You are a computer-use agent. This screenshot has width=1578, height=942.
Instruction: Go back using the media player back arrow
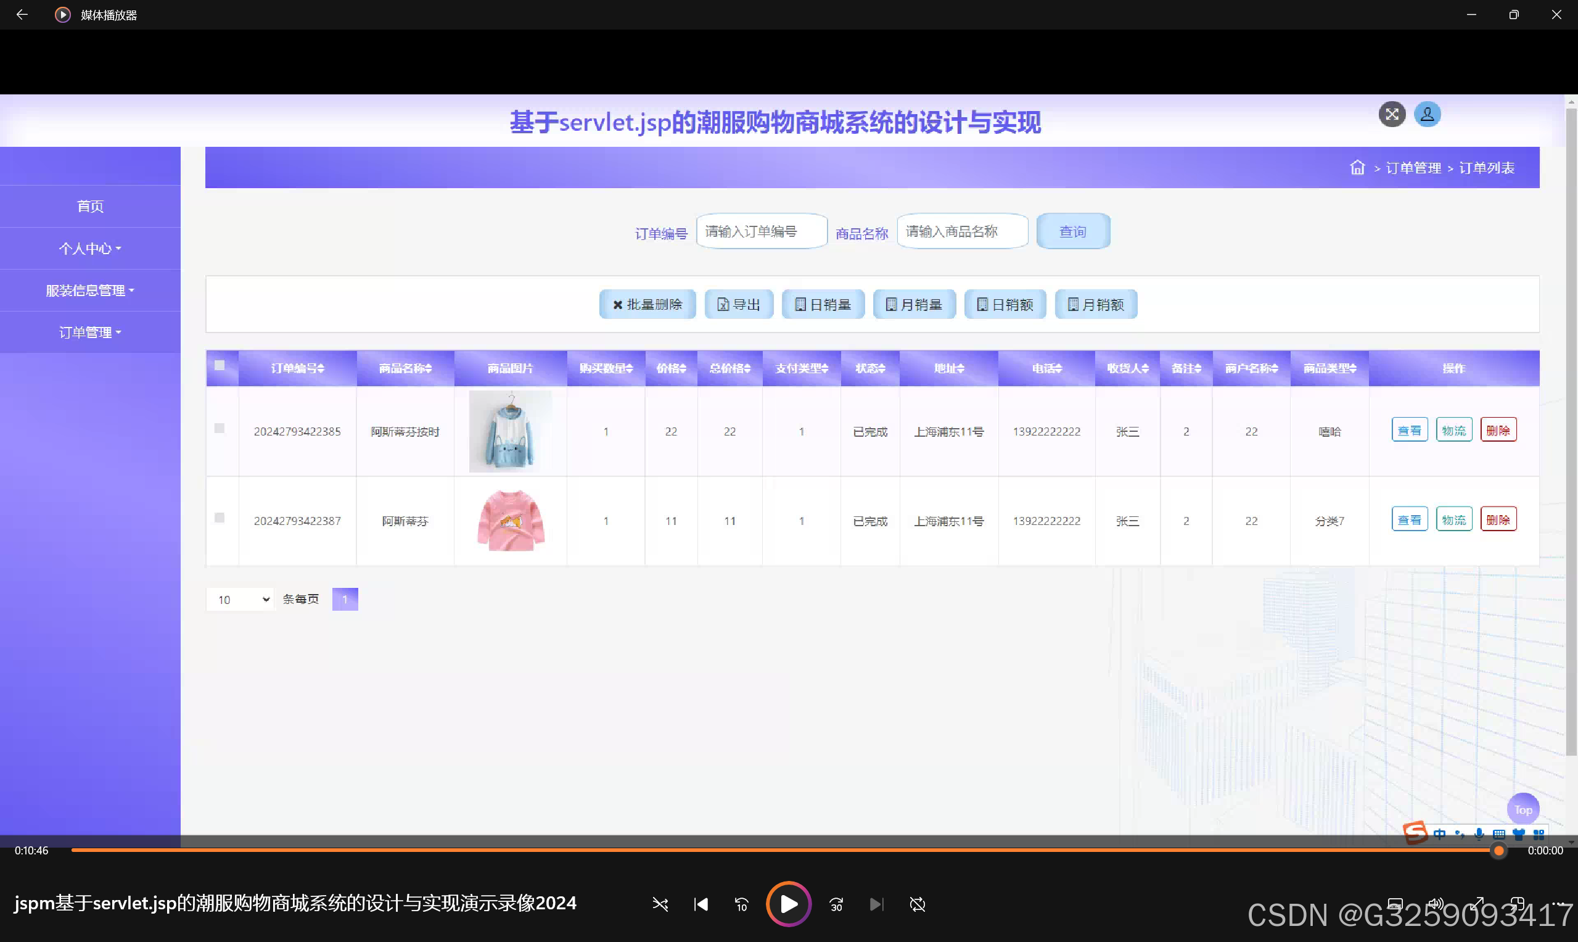tap(22, 15)
